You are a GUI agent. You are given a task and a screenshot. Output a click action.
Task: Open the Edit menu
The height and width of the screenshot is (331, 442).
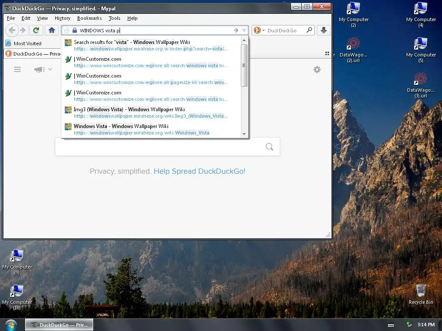25,18
